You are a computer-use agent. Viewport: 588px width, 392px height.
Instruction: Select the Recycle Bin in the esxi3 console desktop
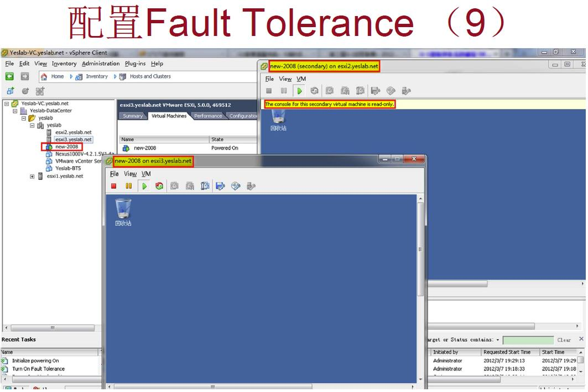point(123,212)
